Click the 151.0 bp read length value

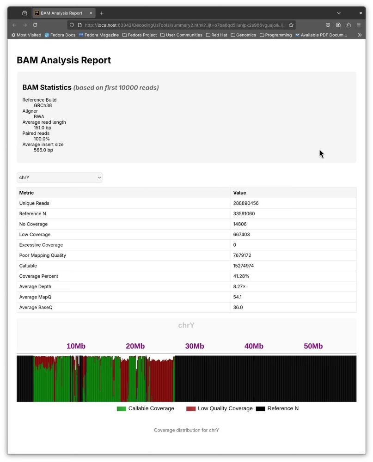tap(43, 128)
